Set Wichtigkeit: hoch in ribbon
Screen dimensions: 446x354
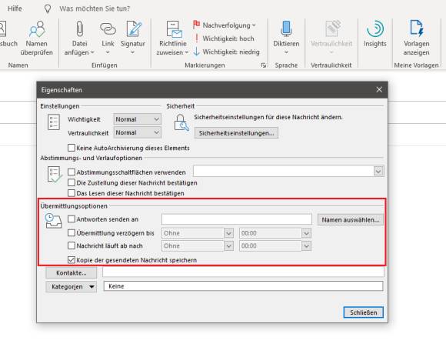[x=224, y=38]
